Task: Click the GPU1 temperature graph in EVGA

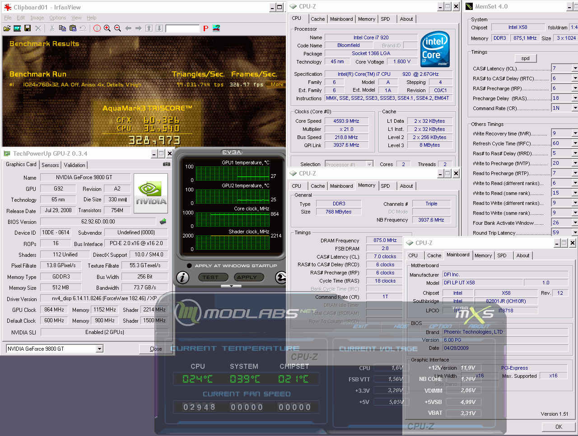Action: [232, 173]
